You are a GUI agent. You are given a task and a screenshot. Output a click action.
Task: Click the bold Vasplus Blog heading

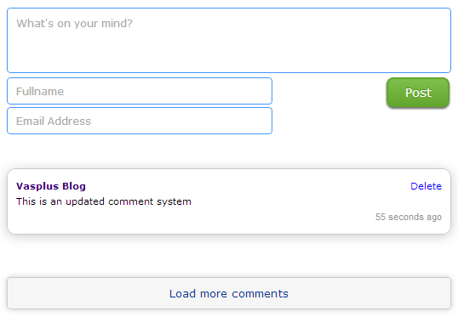[x=51, y=186]
